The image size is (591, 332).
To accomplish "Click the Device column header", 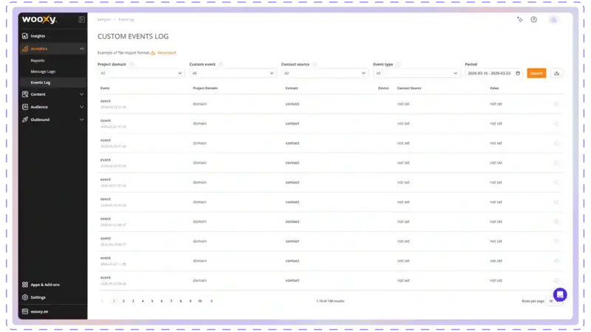I will pos(383,88).
